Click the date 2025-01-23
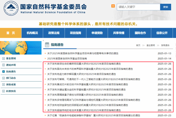This screenshot has width=176, height=118. click(x=164, y=115)
